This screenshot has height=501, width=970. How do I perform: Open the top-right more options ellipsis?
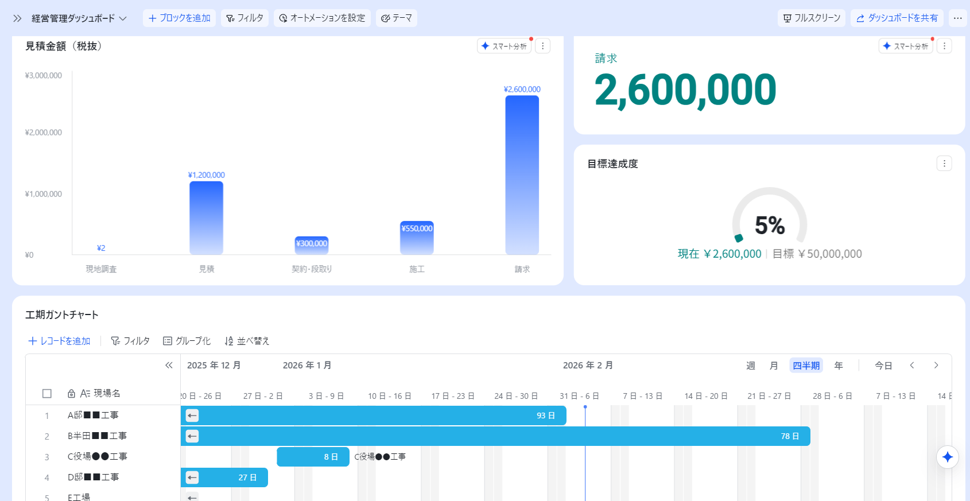[957, 18]
